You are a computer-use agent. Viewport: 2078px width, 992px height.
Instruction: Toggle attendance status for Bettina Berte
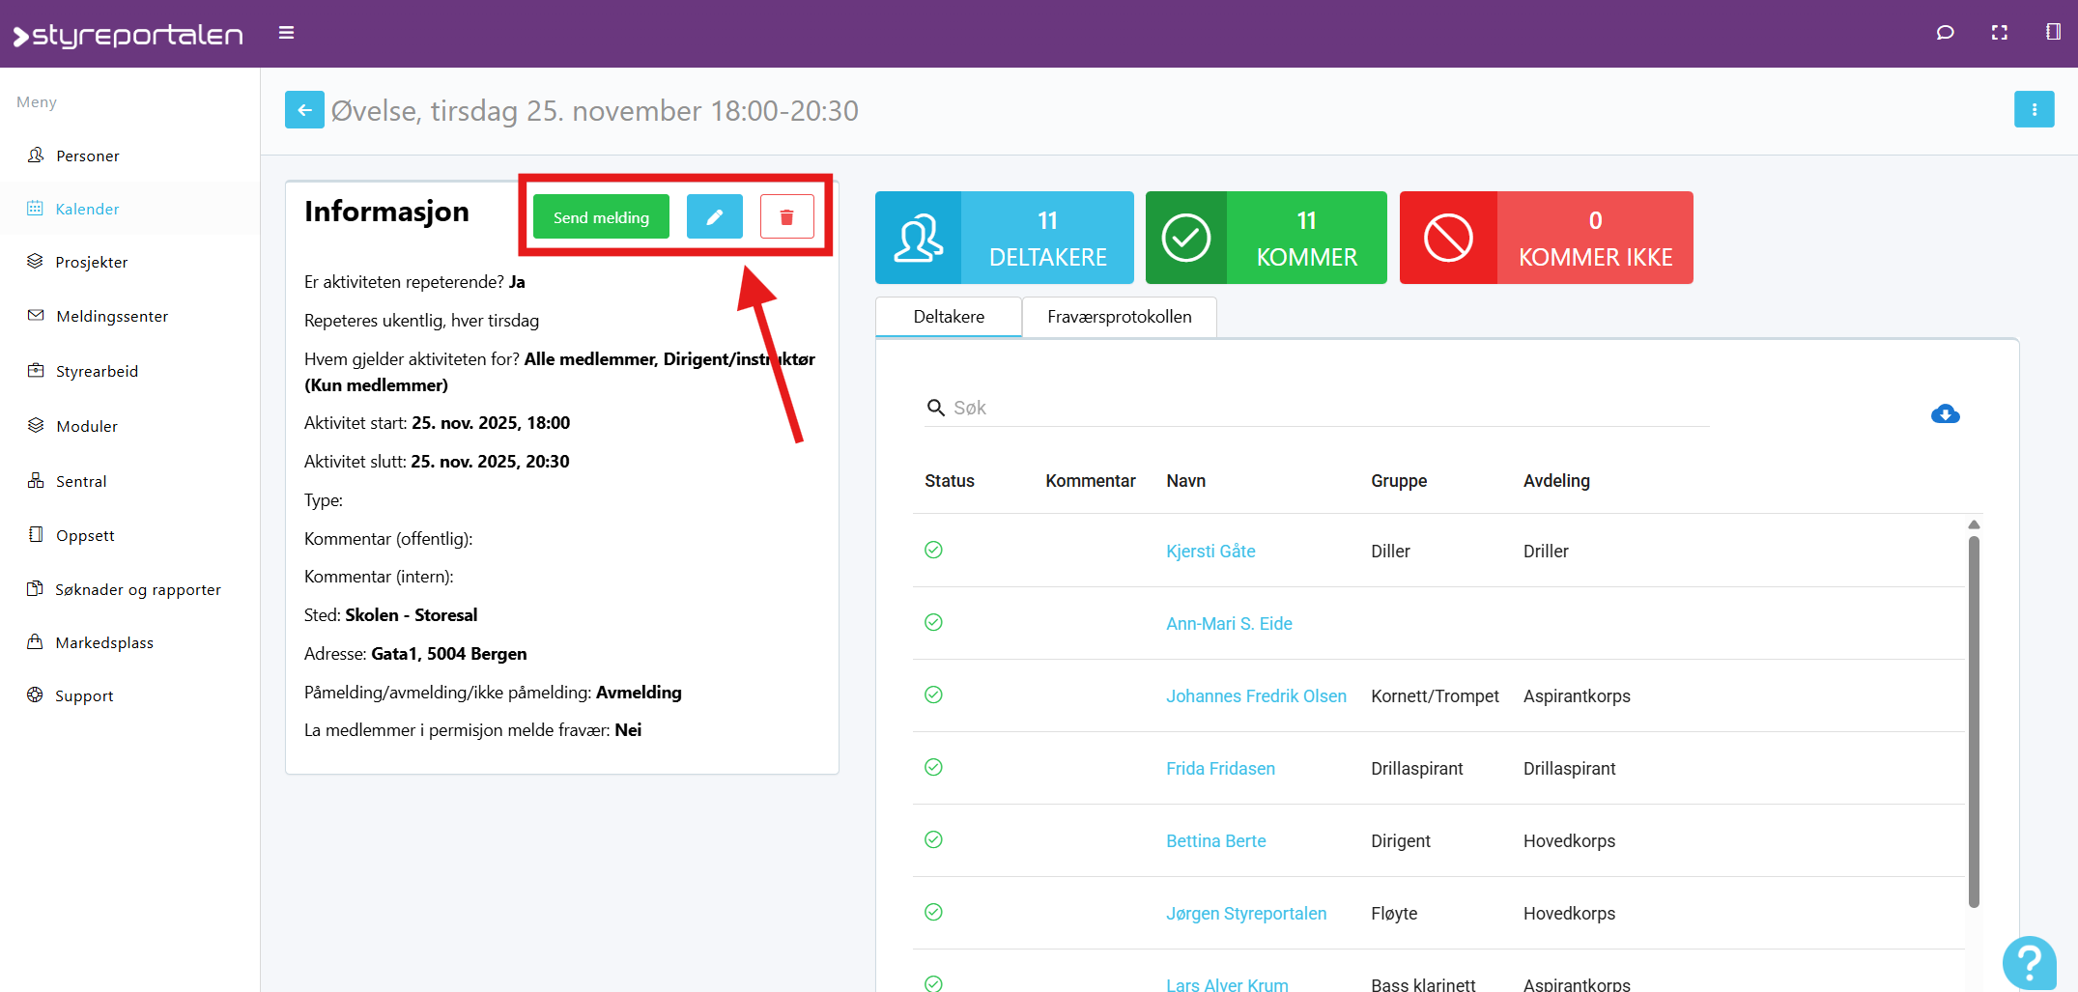(x=933, y=840)
